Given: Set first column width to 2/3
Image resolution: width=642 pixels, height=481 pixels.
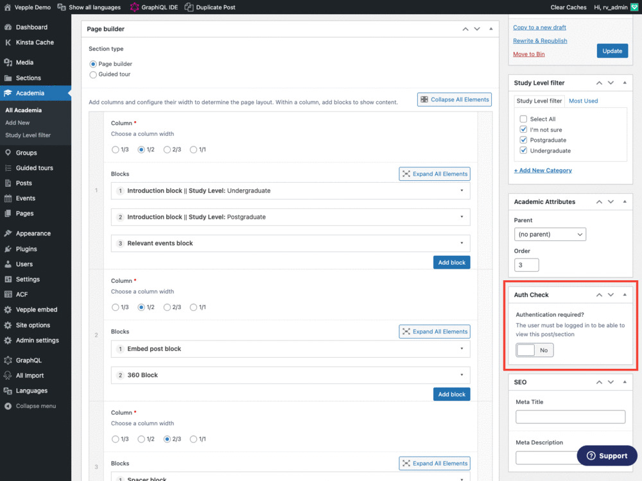Looking at the screenshot, I should click(167, 149).
